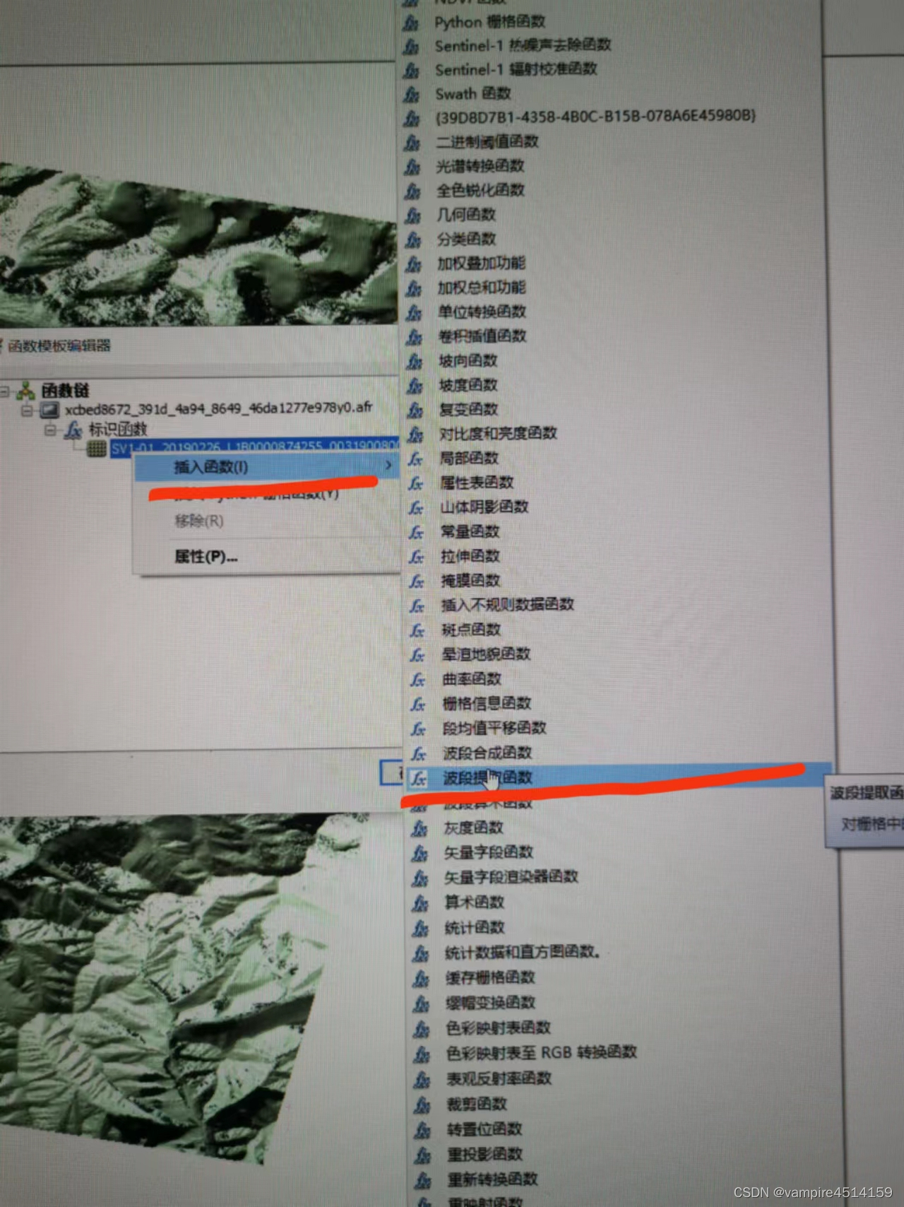Click fx icon beside 常量函数

417,532
